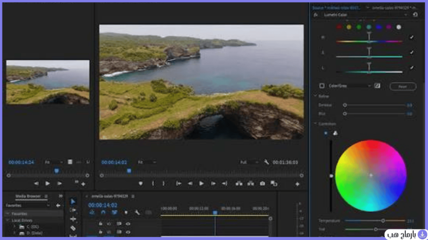
Task: Switch to the Media Browser tab
Action: (x=28, y=196)
